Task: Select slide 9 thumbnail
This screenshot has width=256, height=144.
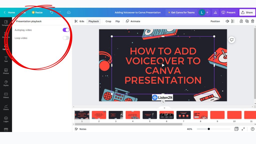Action: click(x=217, y=115)
